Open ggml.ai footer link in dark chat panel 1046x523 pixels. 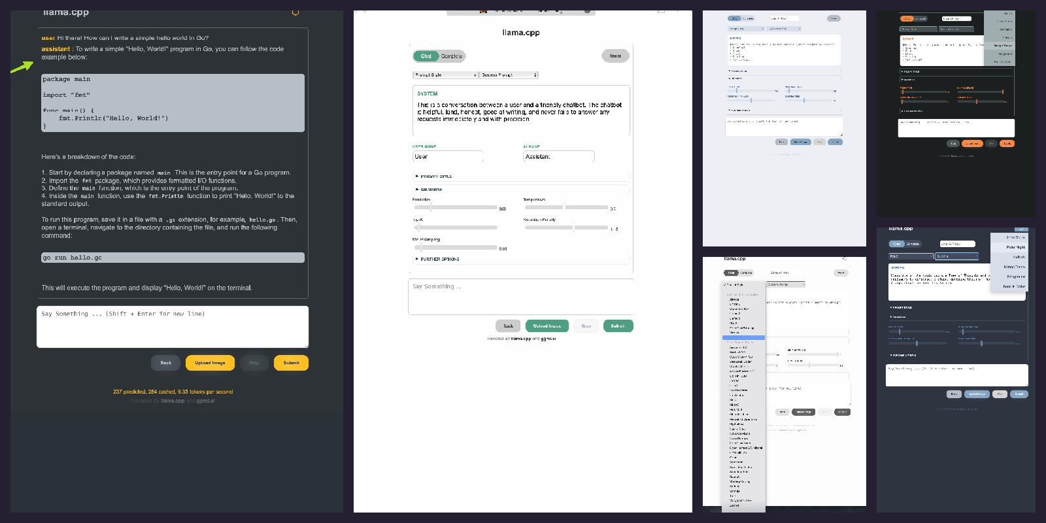205,401
